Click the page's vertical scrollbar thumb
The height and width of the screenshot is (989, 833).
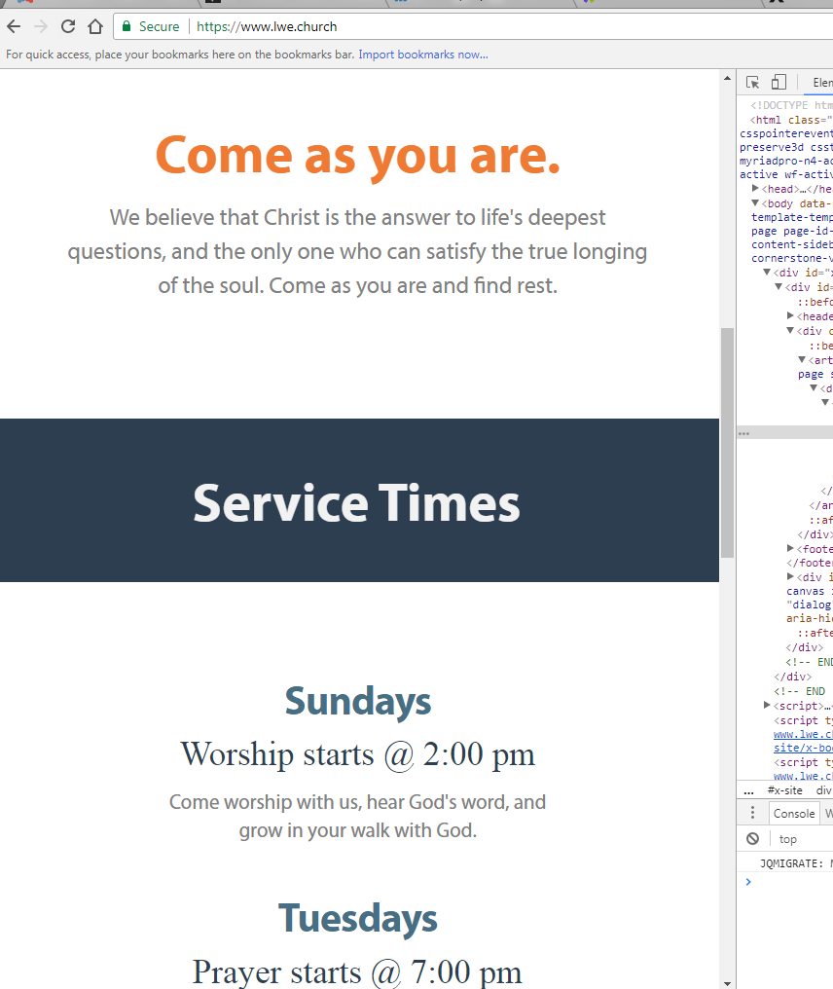(x=727, y=443)
